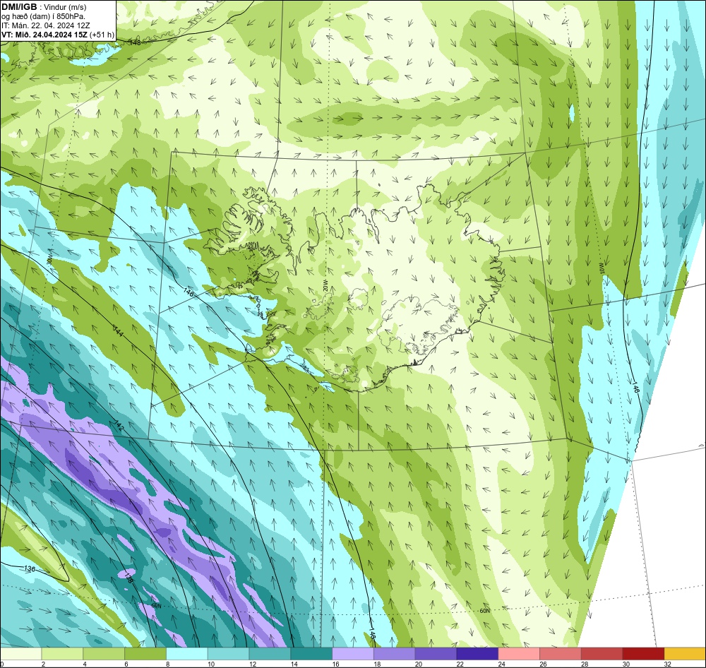The width and height of the screenshot is (706, 668).
Task: Select the 144 contour label
Action: pyautogui.click(x=118, y=333)
